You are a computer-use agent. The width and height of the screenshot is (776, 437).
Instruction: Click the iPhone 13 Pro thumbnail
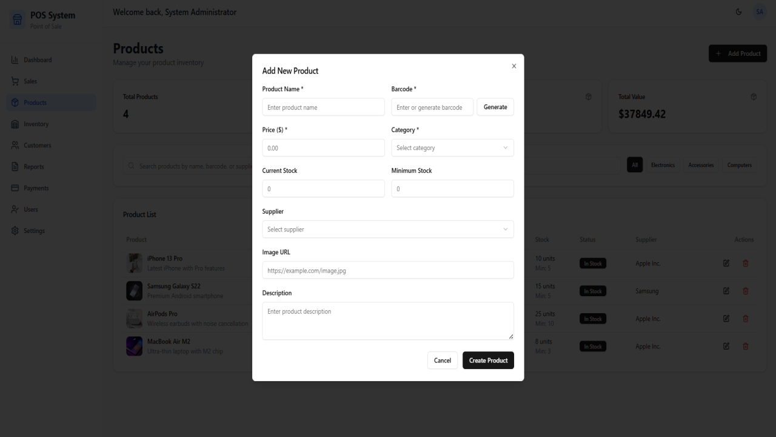pyautogui.click(x=134, y=263)
